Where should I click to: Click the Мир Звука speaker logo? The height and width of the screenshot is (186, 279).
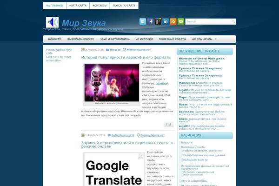tap(52, 22)
